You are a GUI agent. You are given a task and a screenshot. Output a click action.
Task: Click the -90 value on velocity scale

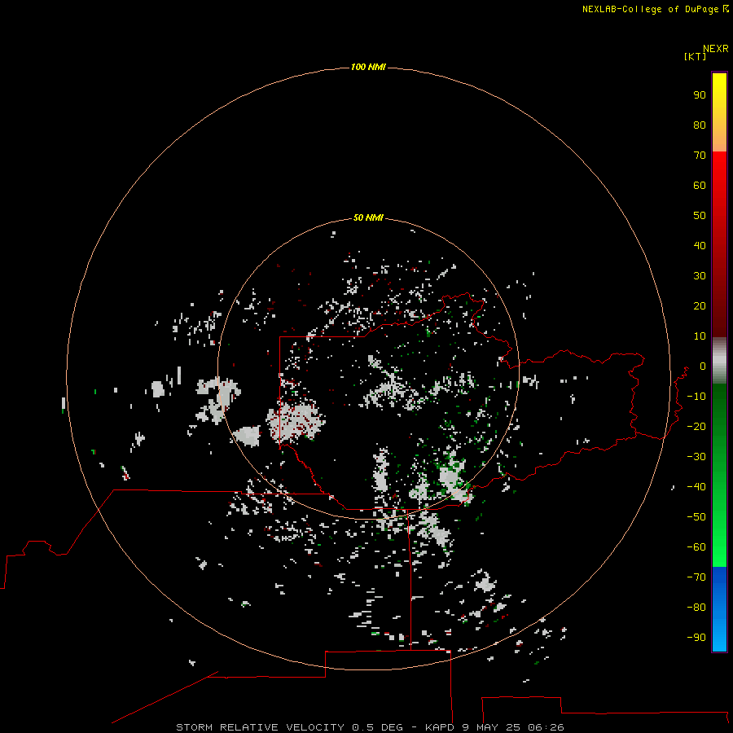(x=696, y=638)
